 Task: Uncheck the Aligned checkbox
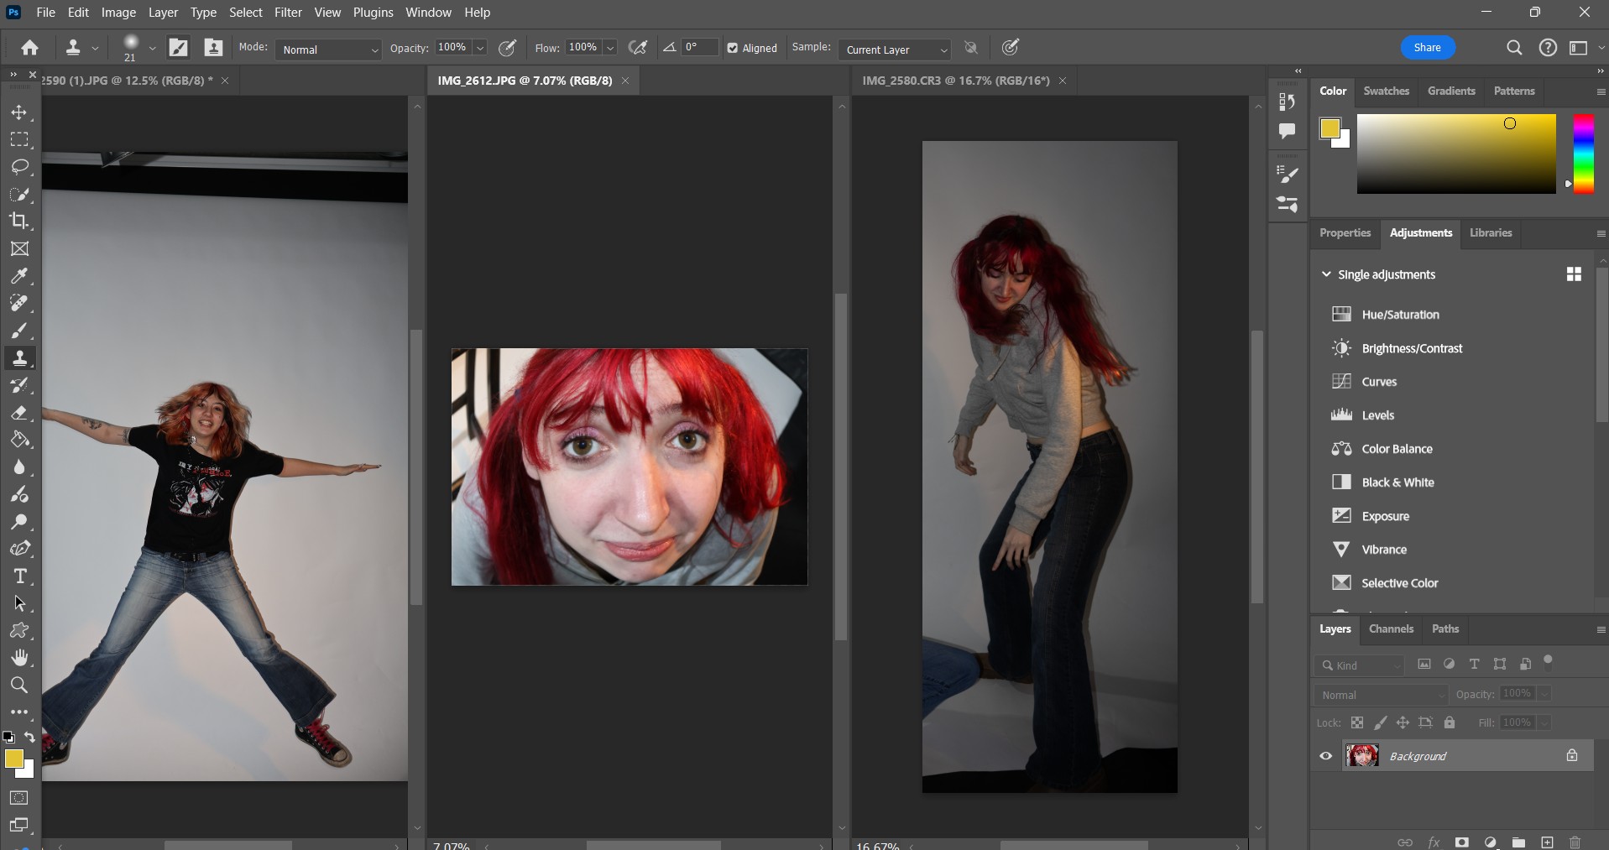coord(733,49)
